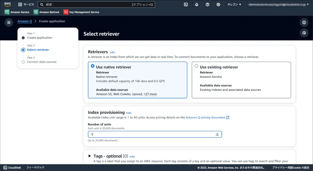The image size is (313, 171).
Task: Select the Use native retriever radio
Action: (x=93, y=66)
